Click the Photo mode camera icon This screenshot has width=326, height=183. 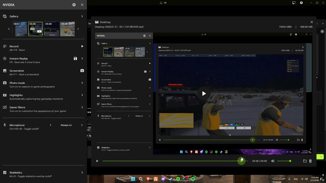click(x=5, y=83)
